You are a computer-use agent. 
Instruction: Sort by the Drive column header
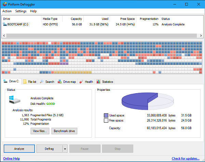pyautogui.click(x=22, y=19)
